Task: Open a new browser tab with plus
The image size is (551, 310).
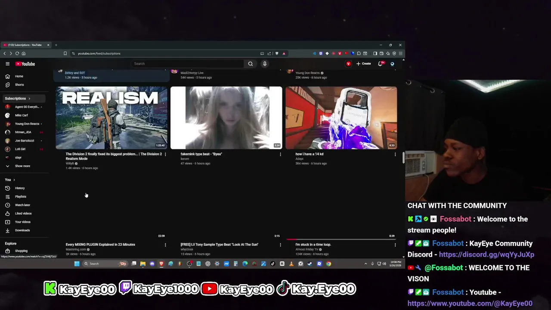Action: [x=56, y=45]
